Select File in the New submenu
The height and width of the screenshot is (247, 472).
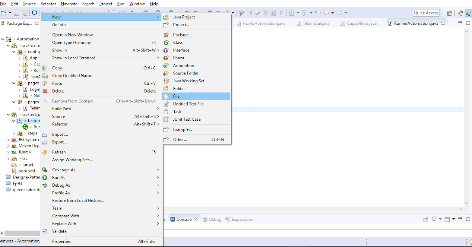pos(196,96)
